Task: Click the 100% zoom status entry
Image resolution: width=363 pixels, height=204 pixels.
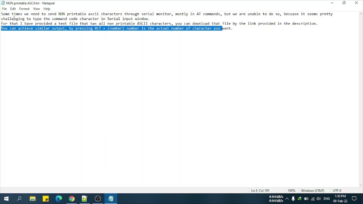Action: (292, 191)
